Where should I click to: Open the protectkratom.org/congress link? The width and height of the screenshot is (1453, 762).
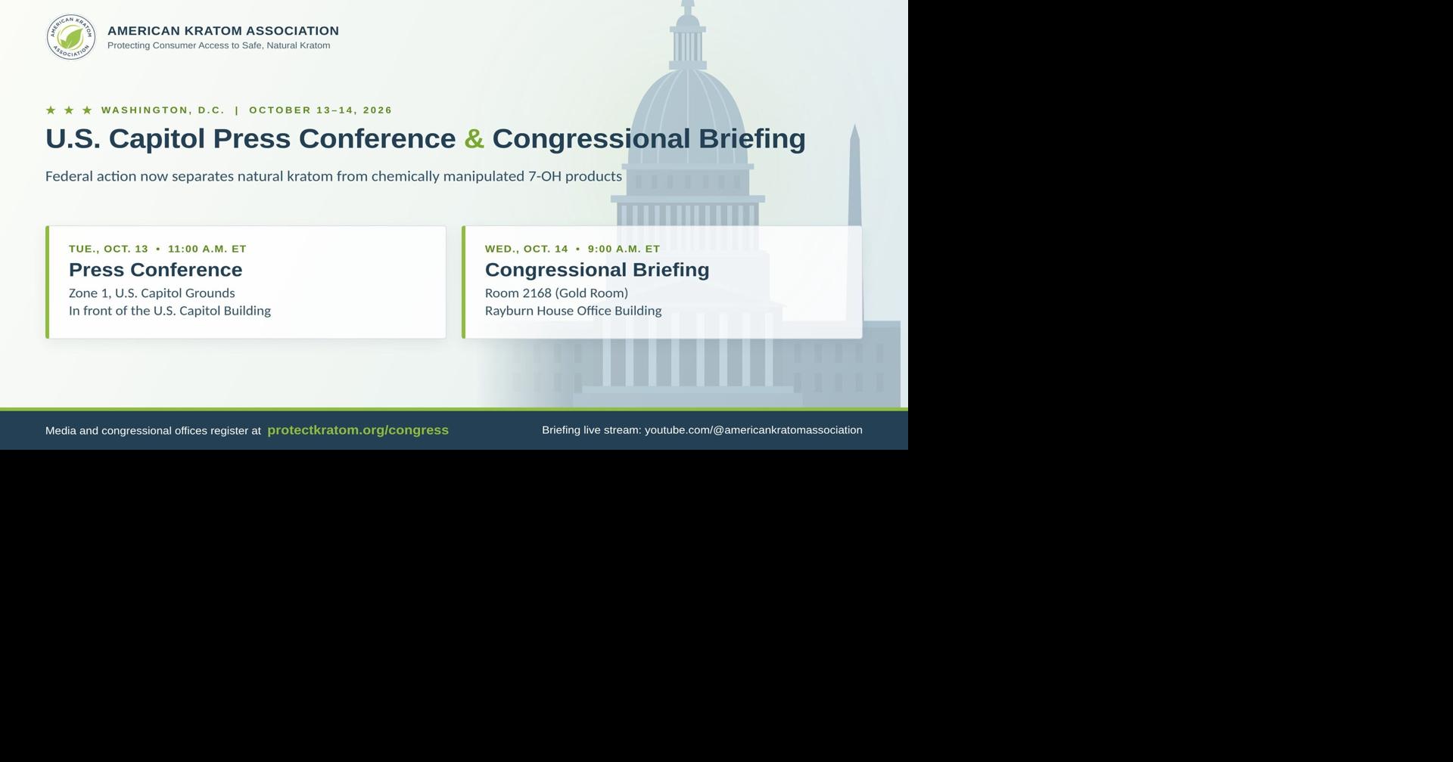coord(358,430)
